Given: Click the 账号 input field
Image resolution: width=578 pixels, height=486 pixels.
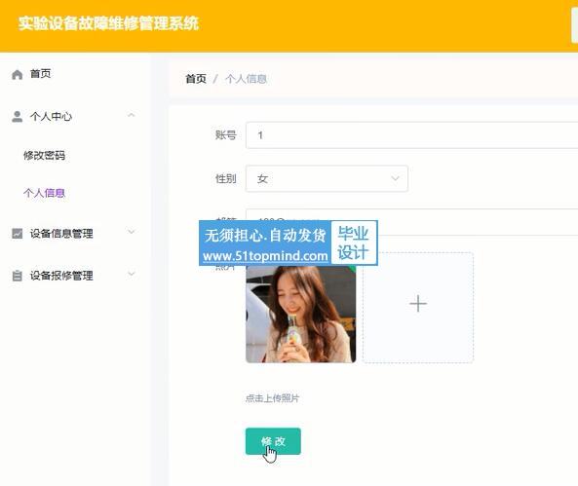Looking at the screenshot, I should (411, 135).
